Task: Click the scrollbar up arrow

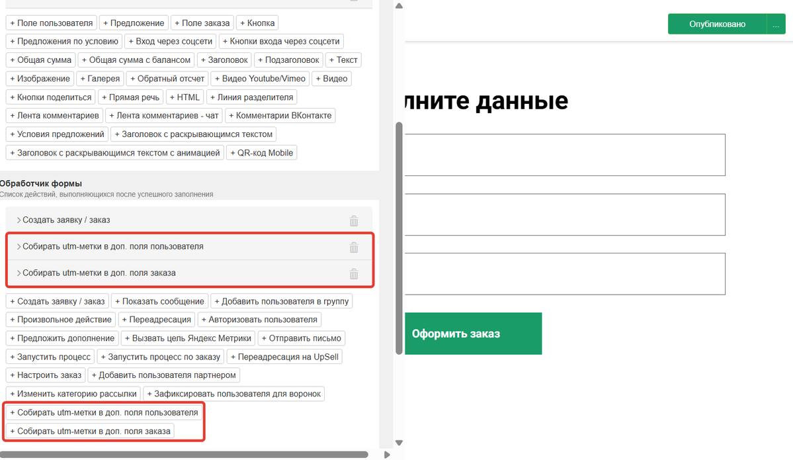Action: coord(398,5)
